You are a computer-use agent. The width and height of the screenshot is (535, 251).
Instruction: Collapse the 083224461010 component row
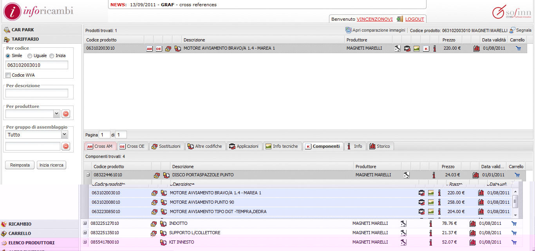[x=88, y=175]
